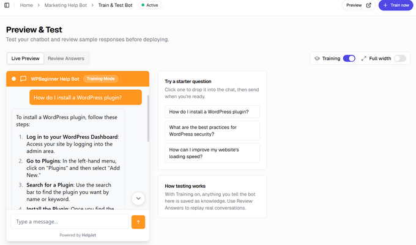Click the green Active status dot
The width and height of the screenshot is (416, 245).
coord(143,5)
